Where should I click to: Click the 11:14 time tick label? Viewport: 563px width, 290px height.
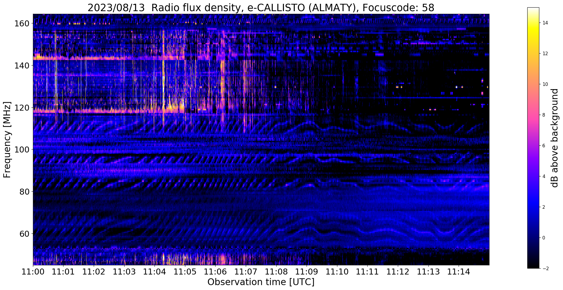(459, 271)
